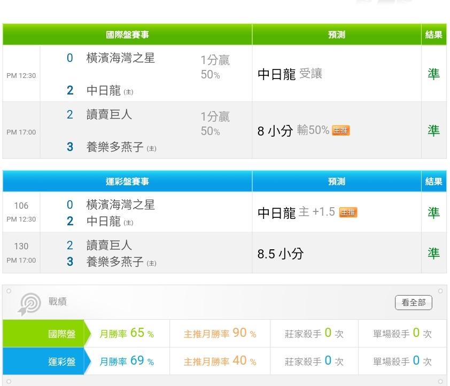The image size is (450, 386).
Task: Click the 準 result for 8.5 小分 prediction
Action: click(433, 254)
